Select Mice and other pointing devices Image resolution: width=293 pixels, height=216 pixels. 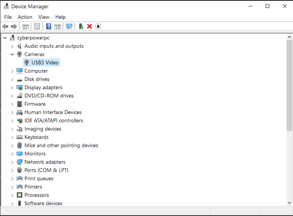(61, 146)
